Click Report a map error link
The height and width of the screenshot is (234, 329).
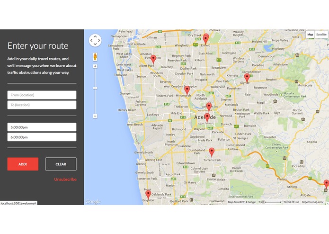pyautogui.click(x=312, y=202)
